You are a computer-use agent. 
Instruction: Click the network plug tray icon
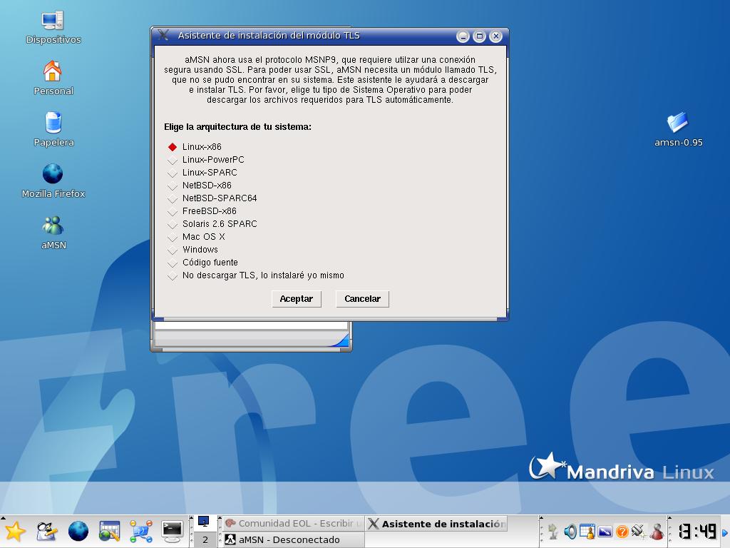click(x=639, y=531)
